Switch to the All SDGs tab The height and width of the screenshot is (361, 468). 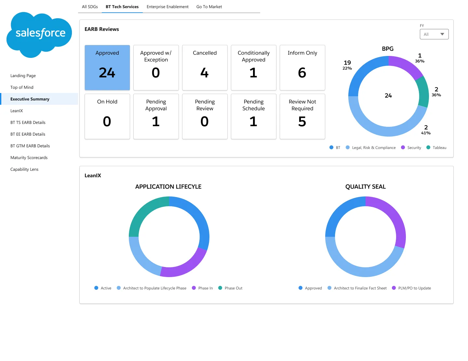(x=90, y=7)
